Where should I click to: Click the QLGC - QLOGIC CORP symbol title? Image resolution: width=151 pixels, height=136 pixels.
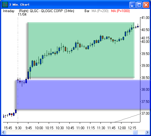(x=46, y=11)
